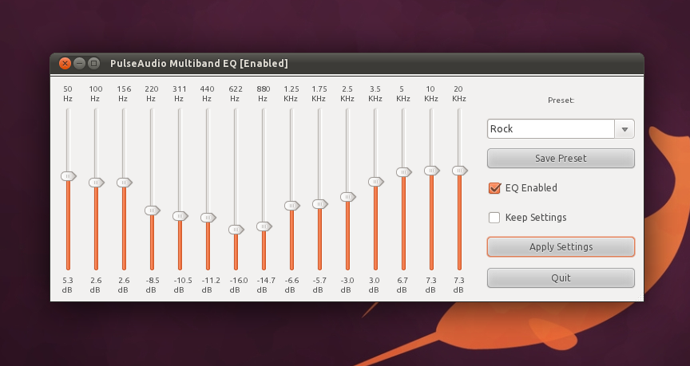Viewport: 690px width, 366px height.
Task: Maximize the equalizer window
Action: (x=93, y=63)
